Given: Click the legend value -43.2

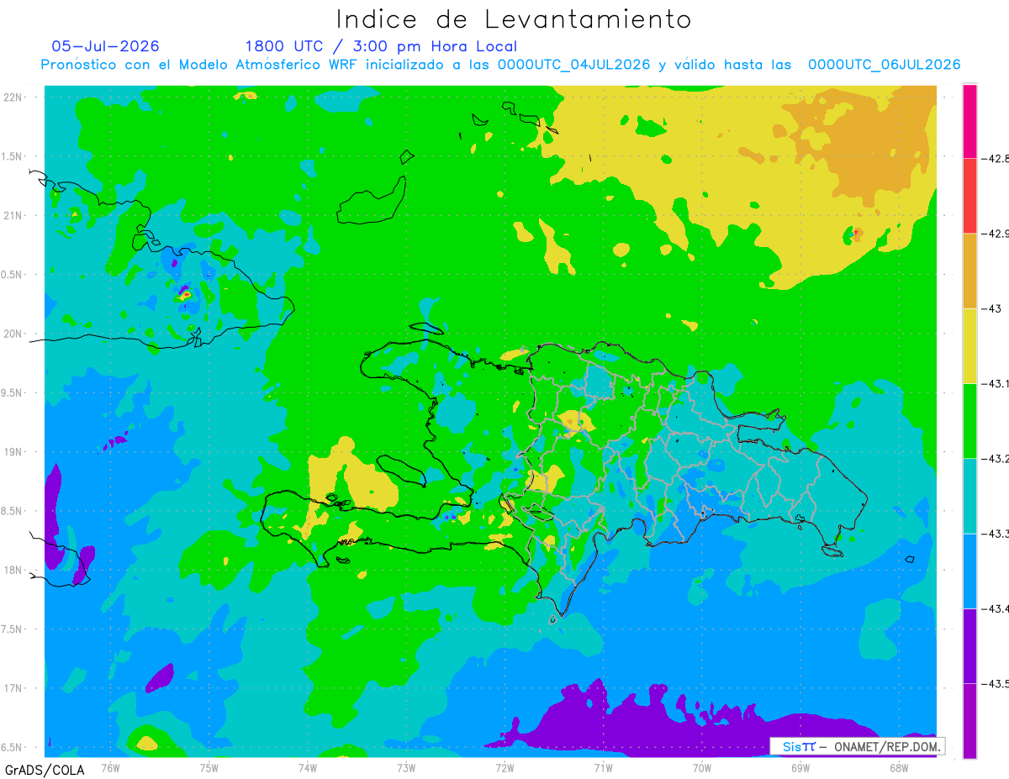Looking at the screenshot, I should 995,458.
